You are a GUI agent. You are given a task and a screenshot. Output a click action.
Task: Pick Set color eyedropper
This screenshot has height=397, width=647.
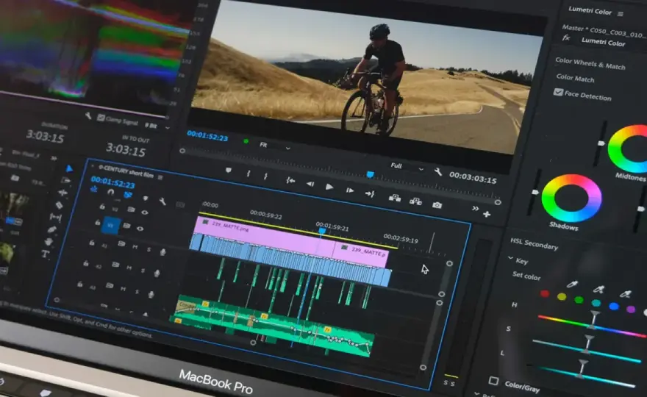(x=572, y=284)
